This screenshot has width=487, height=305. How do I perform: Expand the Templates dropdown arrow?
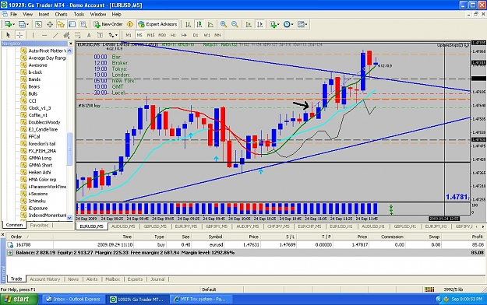pos(306,24)
